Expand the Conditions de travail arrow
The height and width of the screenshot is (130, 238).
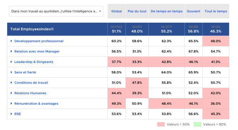coord(11,83)
